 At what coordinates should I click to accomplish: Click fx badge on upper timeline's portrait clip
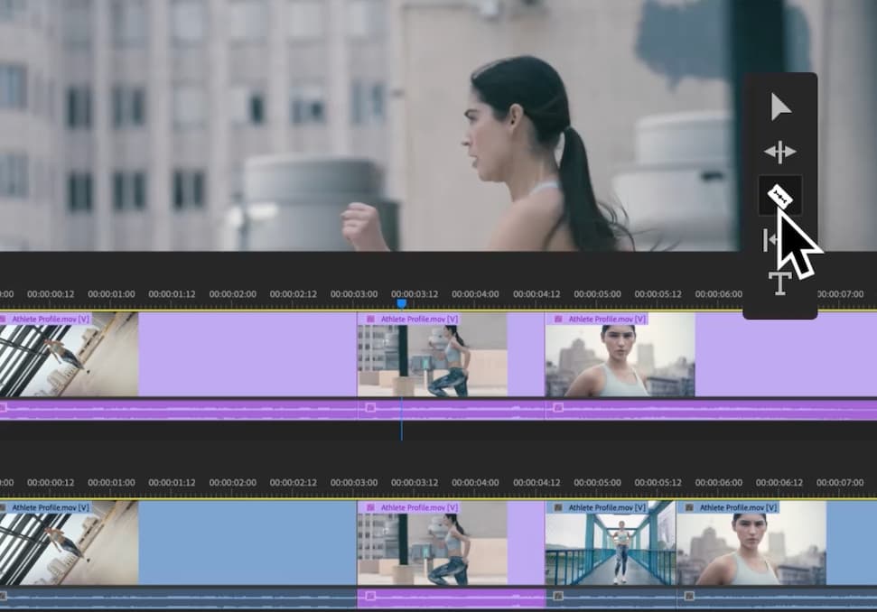click(x=556, y=319)
